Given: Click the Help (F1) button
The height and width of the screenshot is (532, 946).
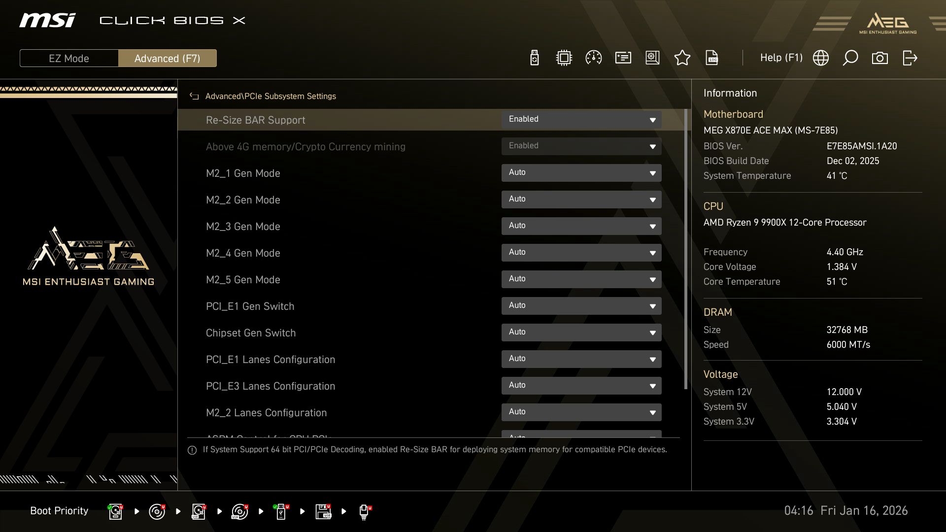Looking at the screenshot, I should (781, 58).
